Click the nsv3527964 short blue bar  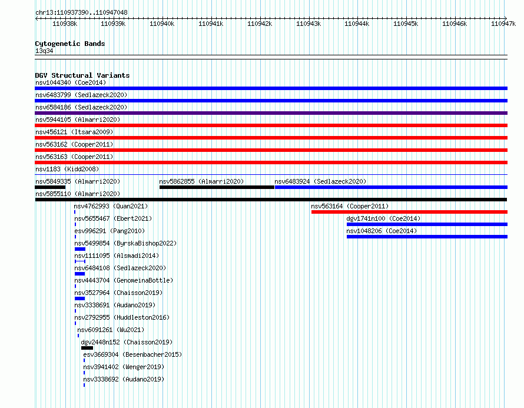pyautogui.click(x=80, y=298)
